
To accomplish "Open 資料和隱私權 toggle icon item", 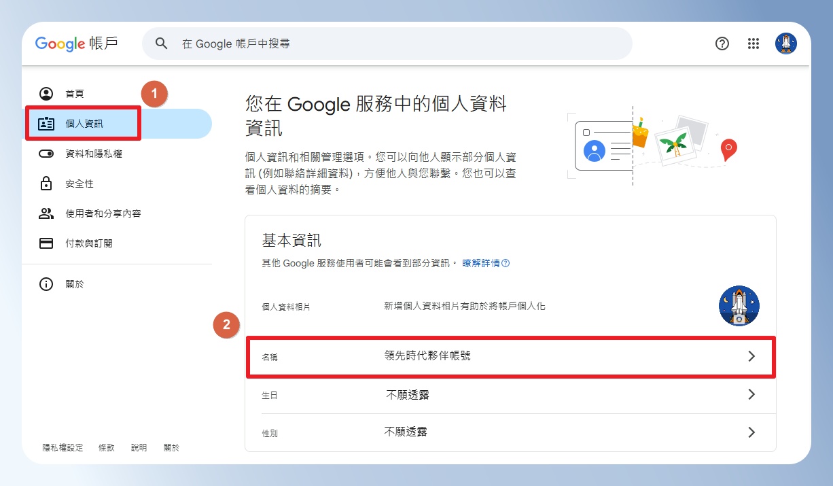I will [x=46, y=154].
